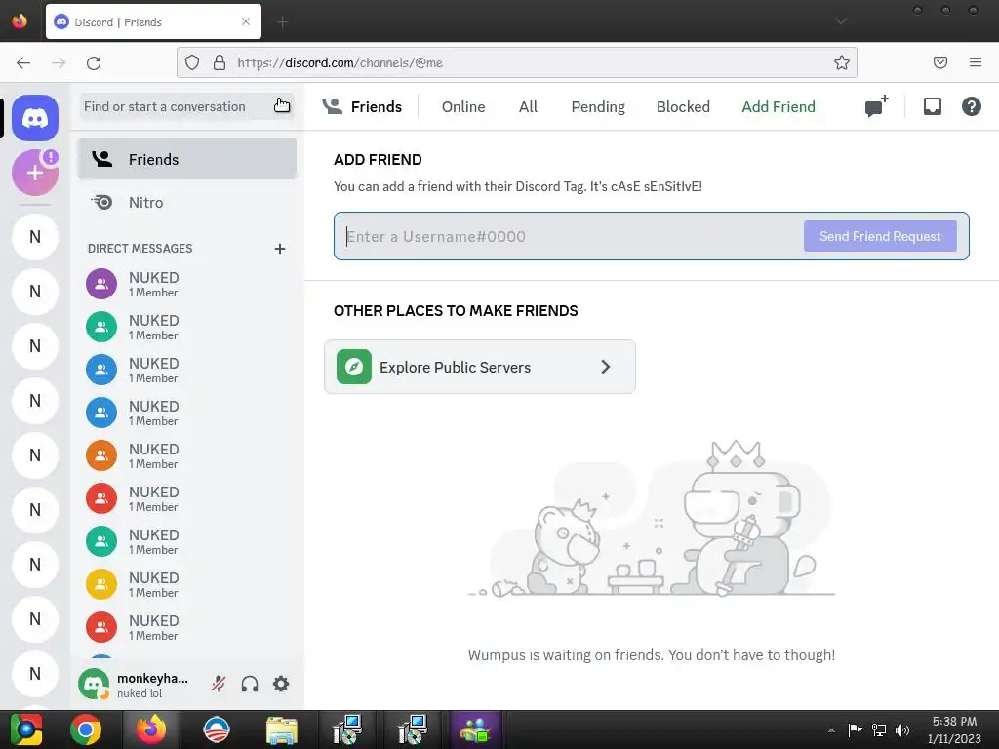Click the forward navigation arrow

[59, 63]
